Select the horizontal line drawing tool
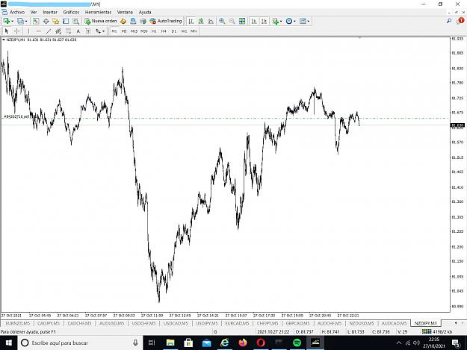The height and width of the screenshot is (350, 467). tap(38, 31)
